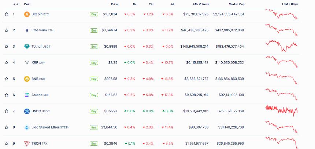Star Lido Staked Ether as favorite
Image resolution: width=315 pixels, height=149 pixels.
(x=6, y=127)
